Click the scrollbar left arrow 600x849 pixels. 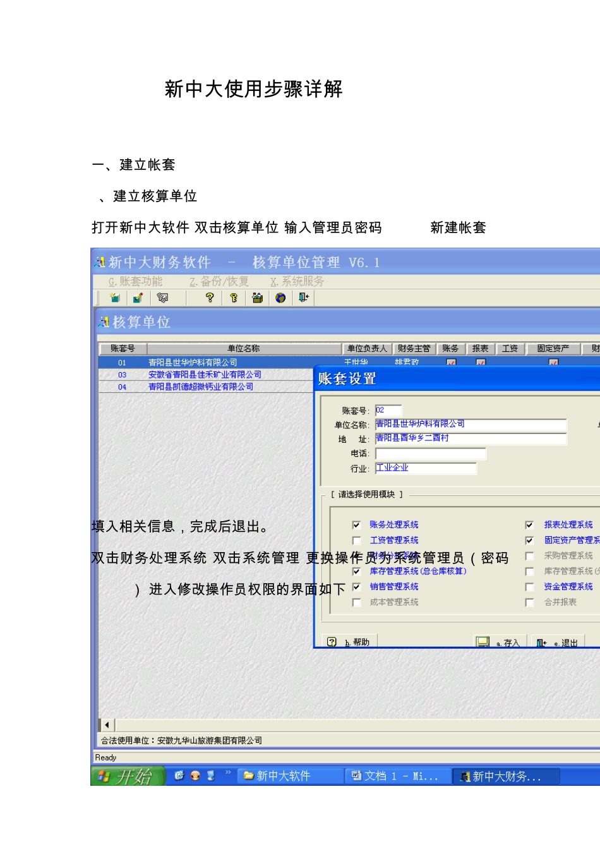coord(107,725)
